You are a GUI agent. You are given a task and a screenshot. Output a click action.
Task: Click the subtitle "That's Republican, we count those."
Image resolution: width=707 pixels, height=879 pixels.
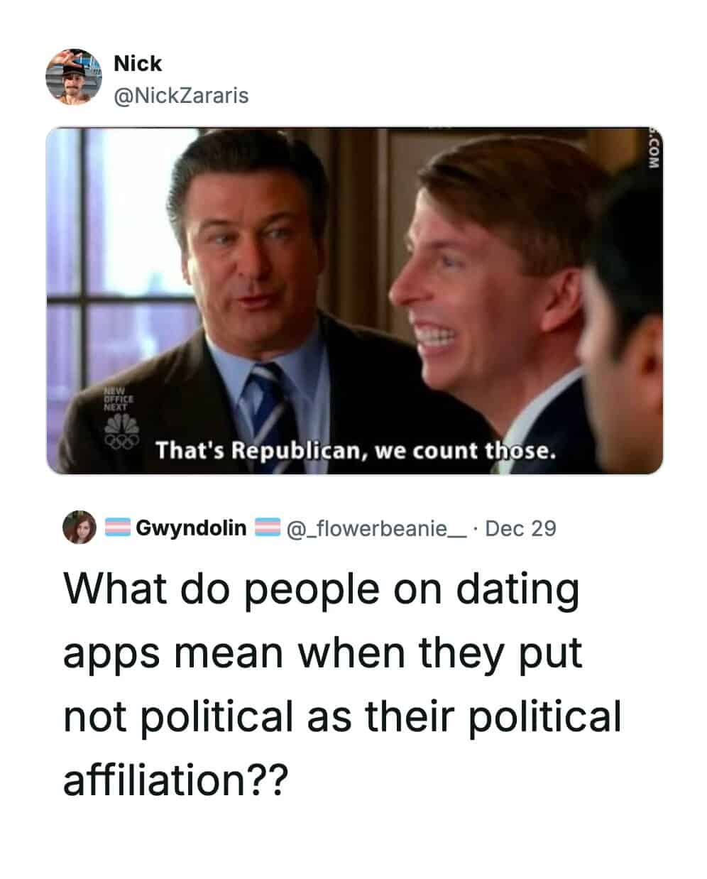[x=353, y=450]
